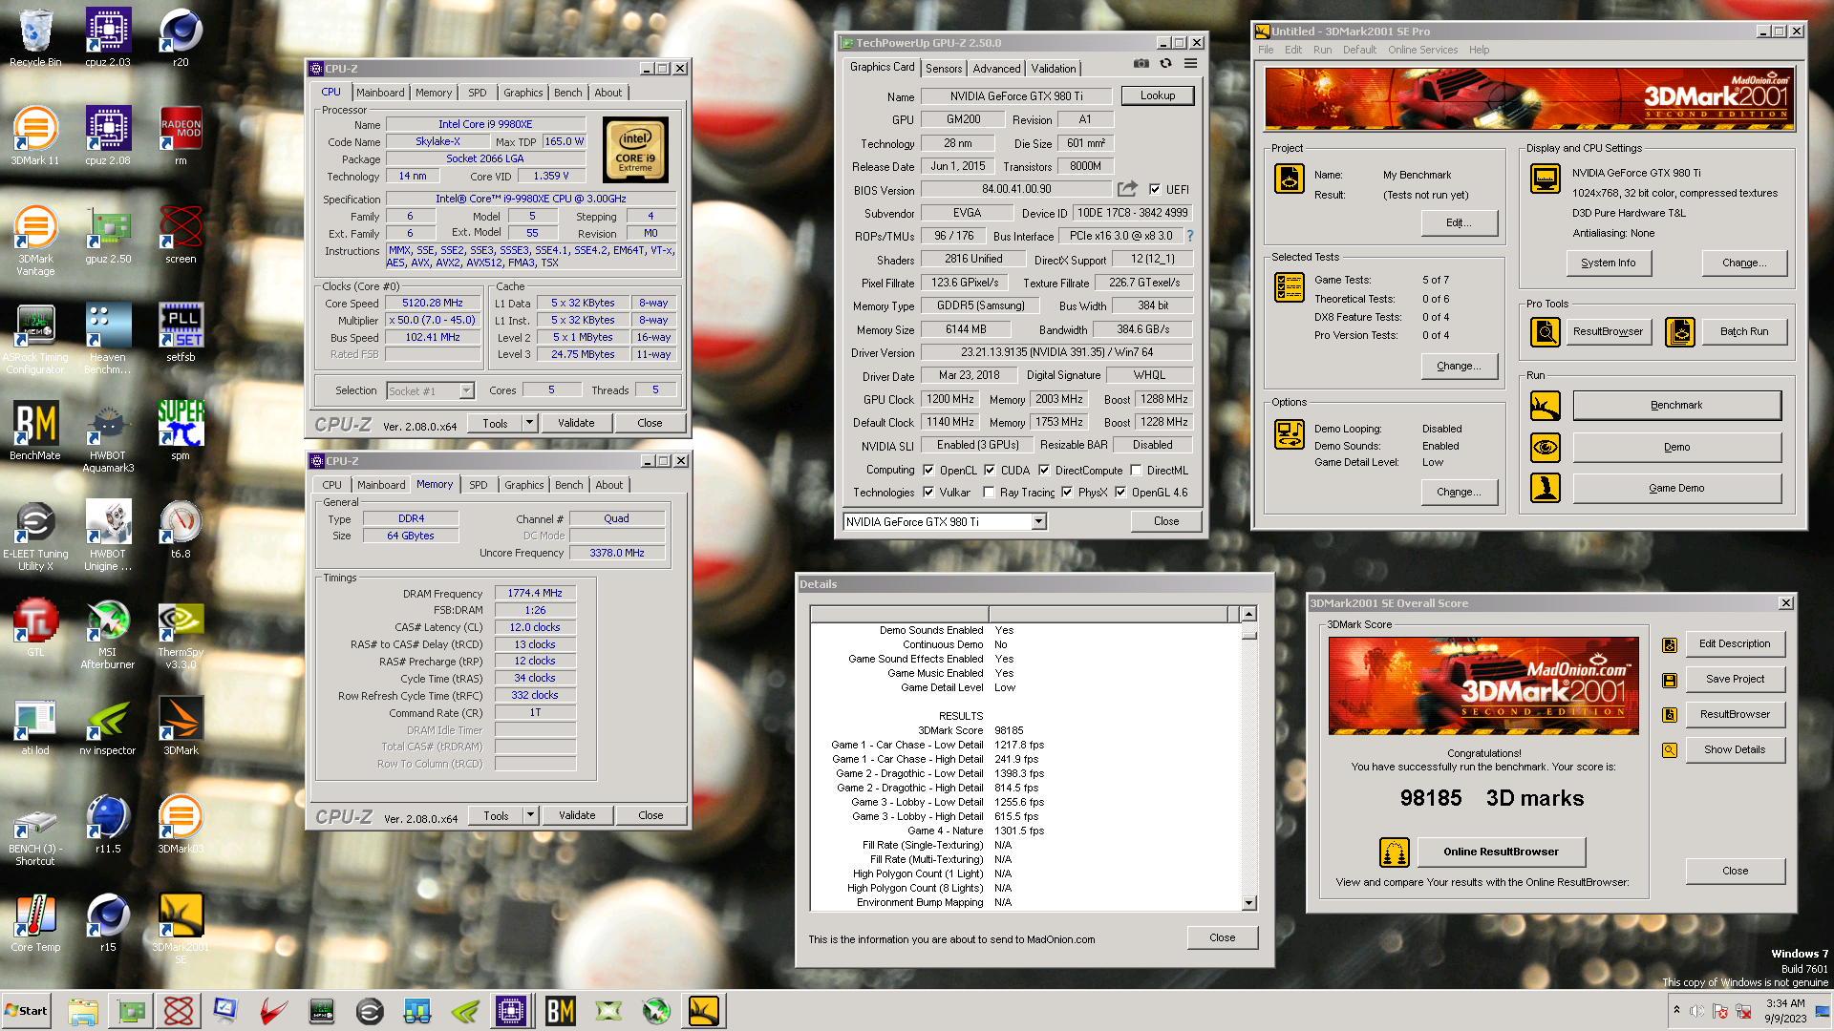The image size is (1834, 1031).
Task: Toggle the Ray Tracing checkbox
Action: [x=989, y=493]
